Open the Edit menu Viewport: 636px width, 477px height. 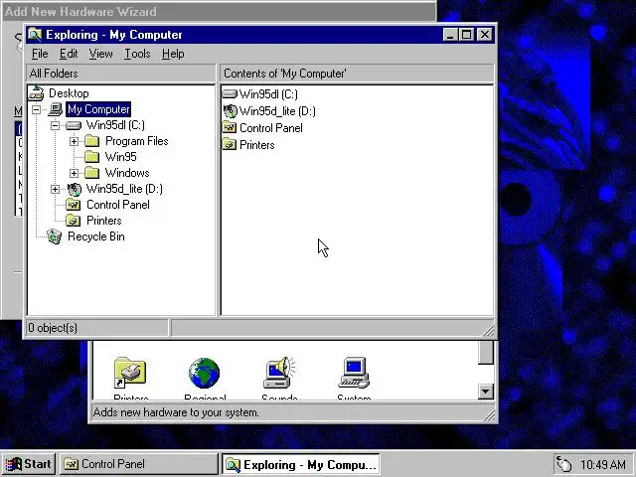69,54
